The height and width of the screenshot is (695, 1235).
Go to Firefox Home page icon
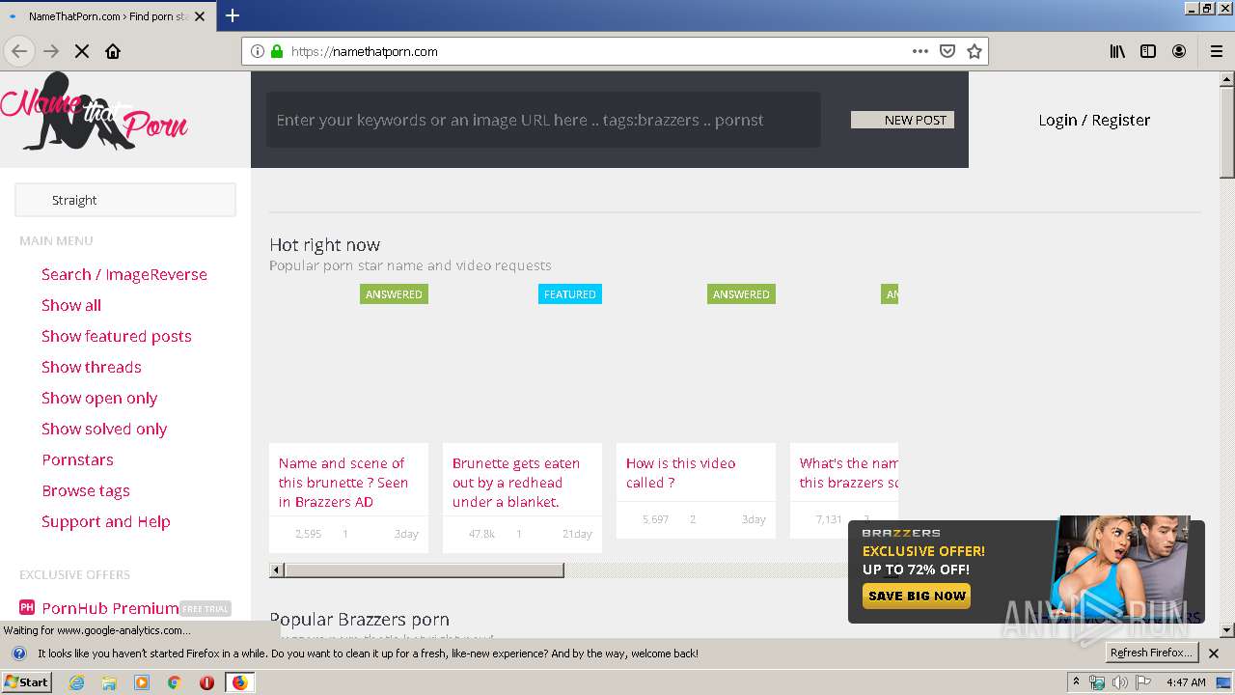click(x=113, y=51)
